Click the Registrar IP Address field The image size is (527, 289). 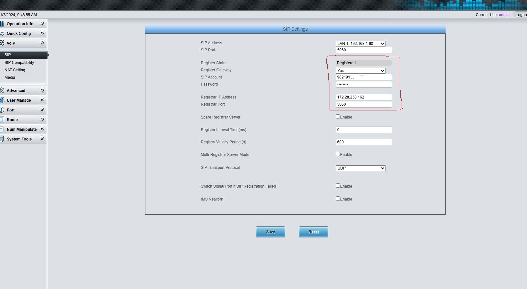pos(364,97)
